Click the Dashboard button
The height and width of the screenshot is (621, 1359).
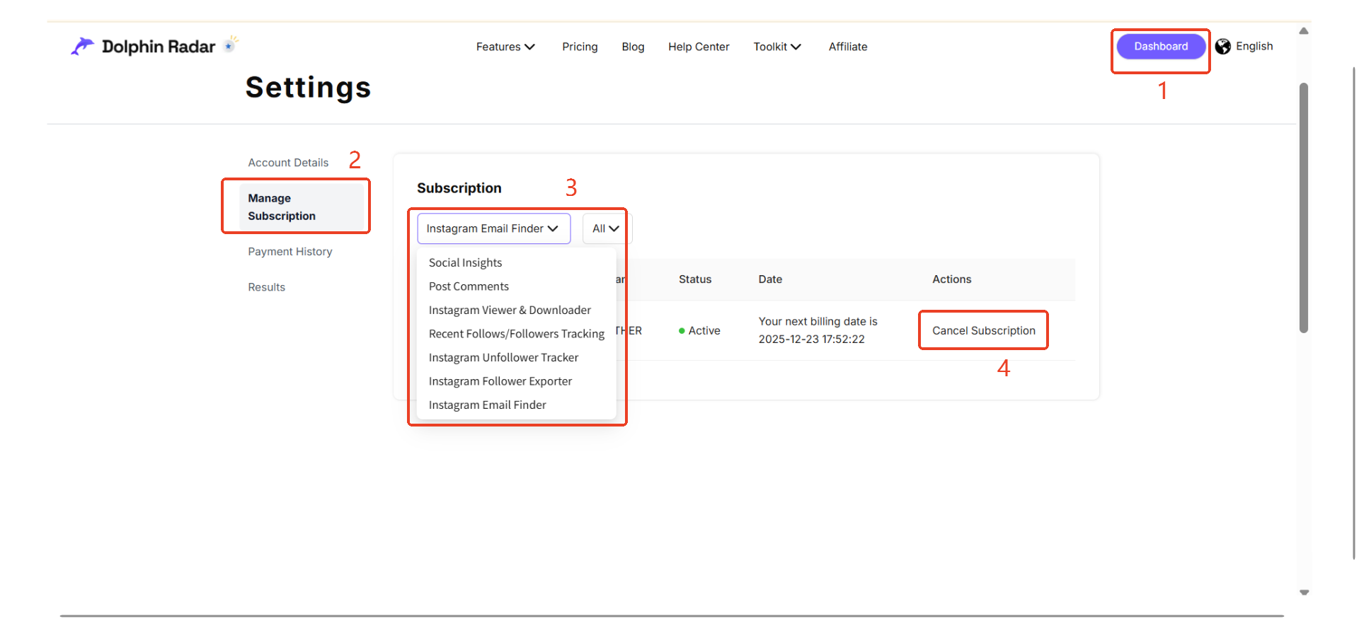click(x=1161, y=47)
